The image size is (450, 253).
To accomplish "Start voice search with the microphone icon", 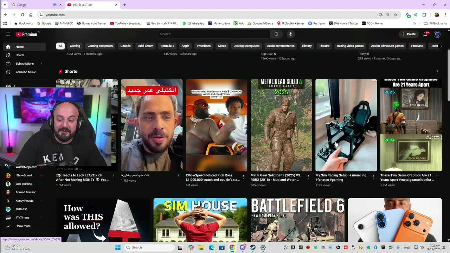I will (290, 34).
